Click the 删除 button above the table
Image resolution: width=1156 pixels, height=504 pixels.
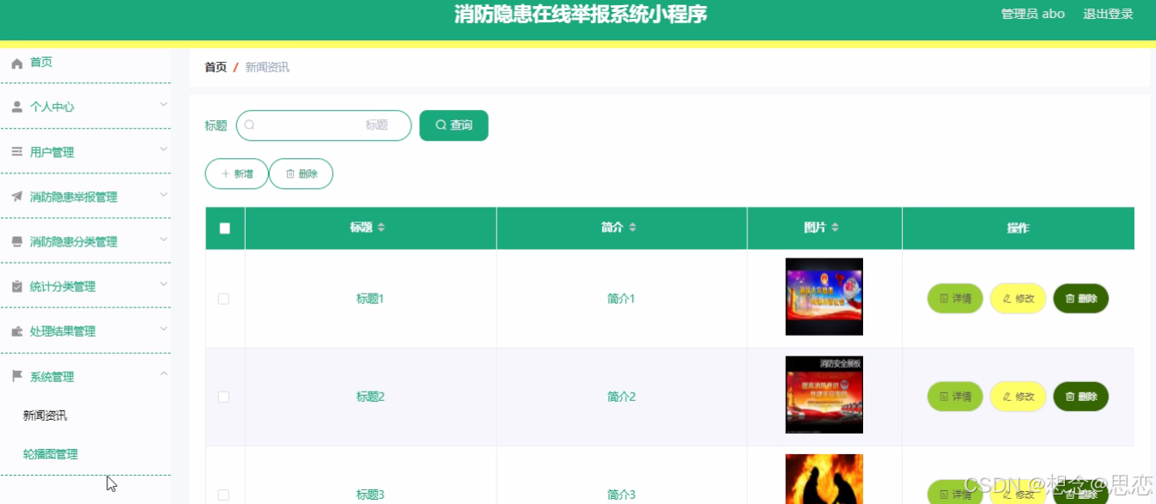(301, 173)
